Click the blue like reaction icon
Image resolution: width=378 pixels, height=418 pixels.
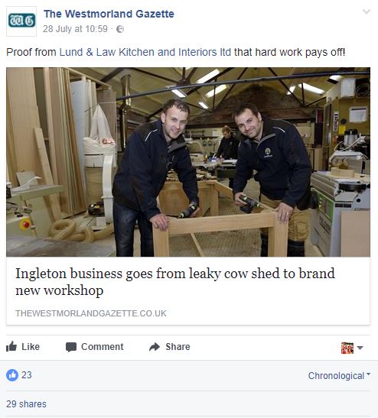tap(12, 375)
